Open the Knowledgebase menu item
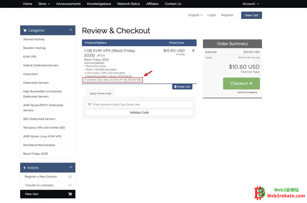The height and width of the screenshot is (203, 307). [99, 4]
